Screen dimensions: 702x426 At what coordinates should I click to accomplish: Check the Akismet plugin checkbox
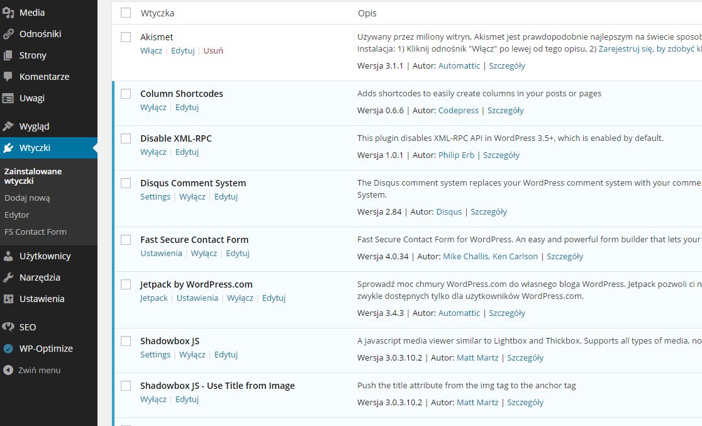click(x=126, y=37)
